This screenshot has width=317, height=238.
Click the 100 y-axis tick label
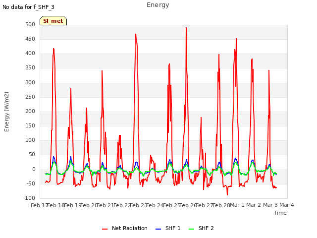point(30,140)
